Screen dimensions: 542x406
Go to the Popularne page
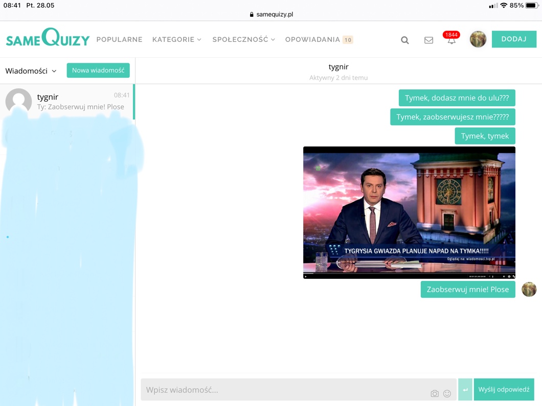point(119,39)
